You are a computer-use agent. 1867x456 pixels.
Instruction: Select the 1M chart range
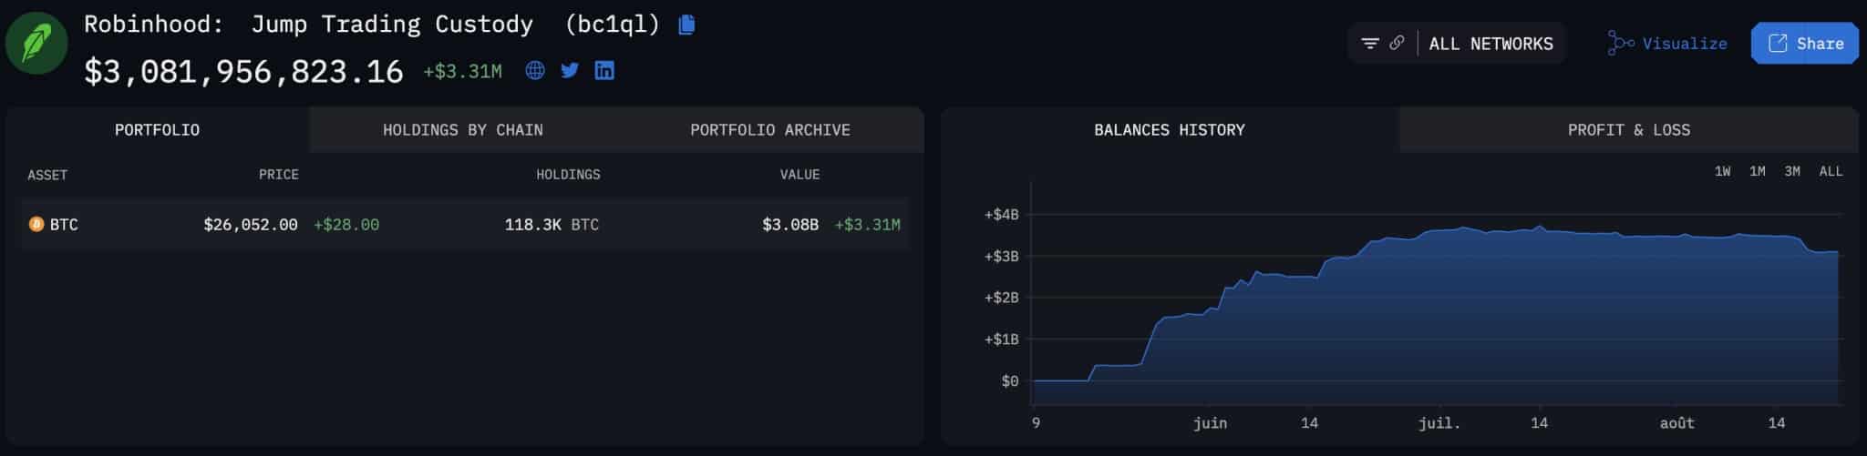click(x=1757, y=171)
